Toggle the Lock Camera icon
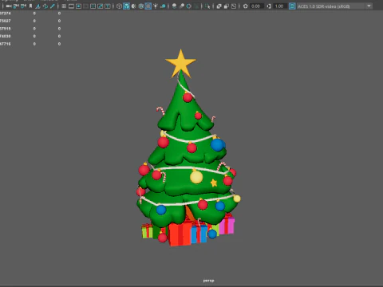Image resolution: width=383 pixels, height=287 pixels. pos(16,6)
